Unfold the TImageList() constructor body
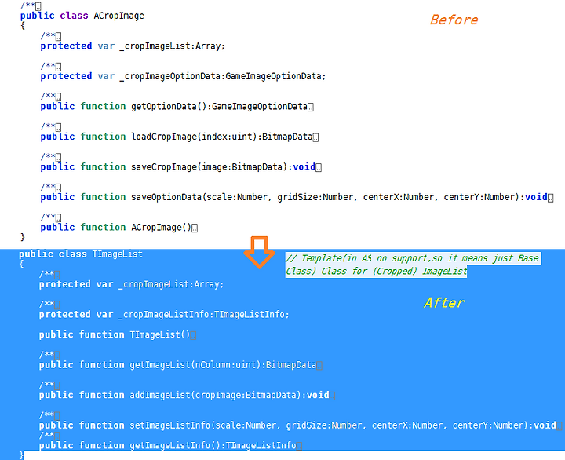Screen dimensions: 565x460 coord(193,335)
